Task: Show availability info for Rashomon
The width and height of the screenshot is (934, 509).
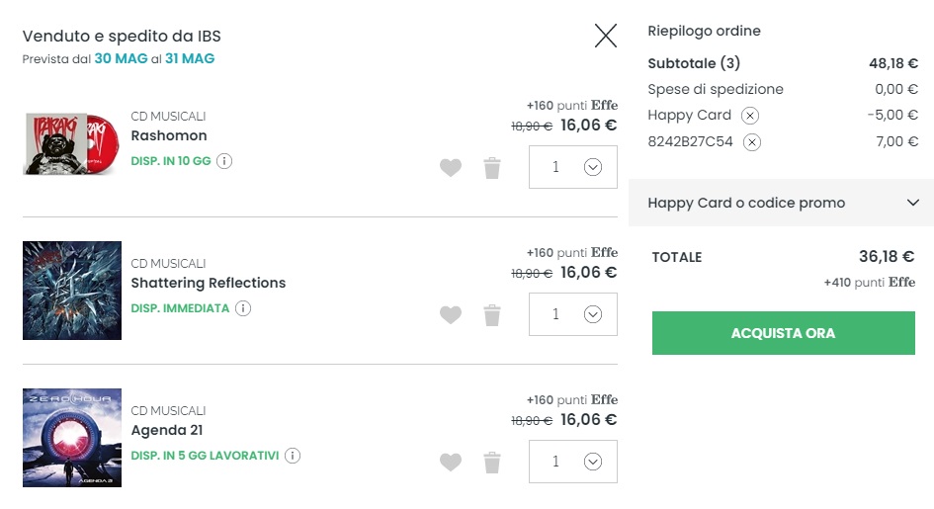Action: click(224, 161)
